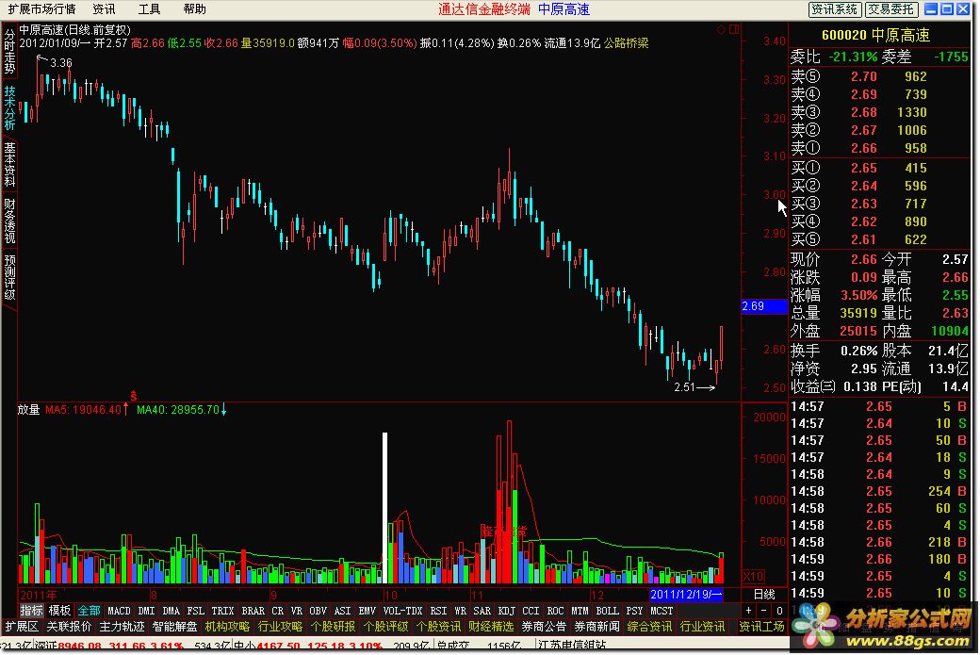
Task: Click the red S marker below the chart
Action: pos(133,396)
